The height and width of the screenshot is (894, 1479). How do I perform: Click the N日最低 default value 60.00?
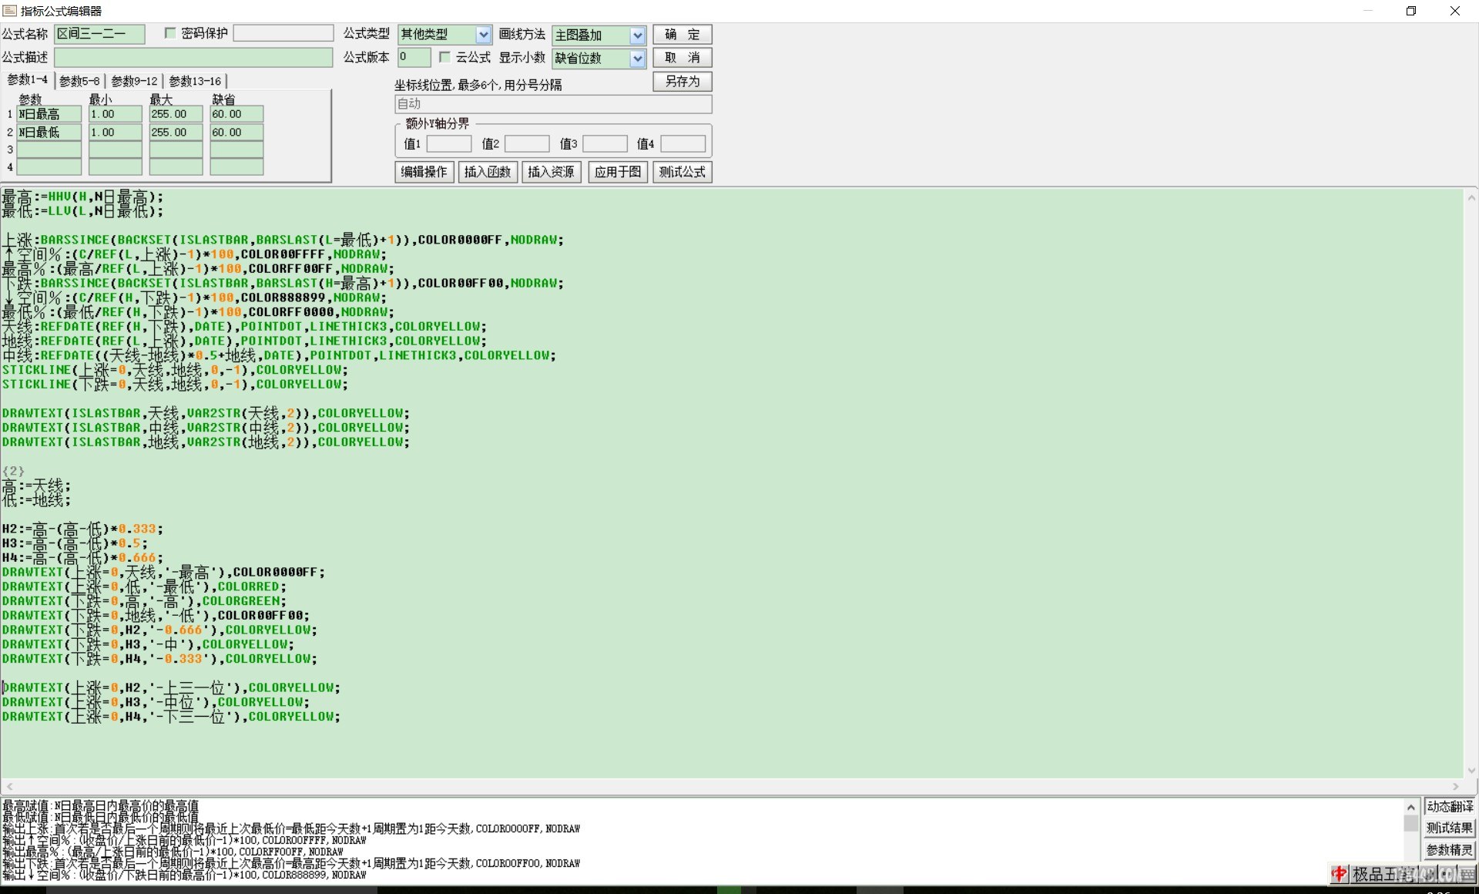click(237, 133)
